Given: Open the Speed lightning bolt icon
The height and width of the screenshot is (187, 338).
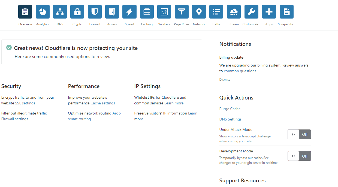Looking at the screenshot, I should (129, 12).
